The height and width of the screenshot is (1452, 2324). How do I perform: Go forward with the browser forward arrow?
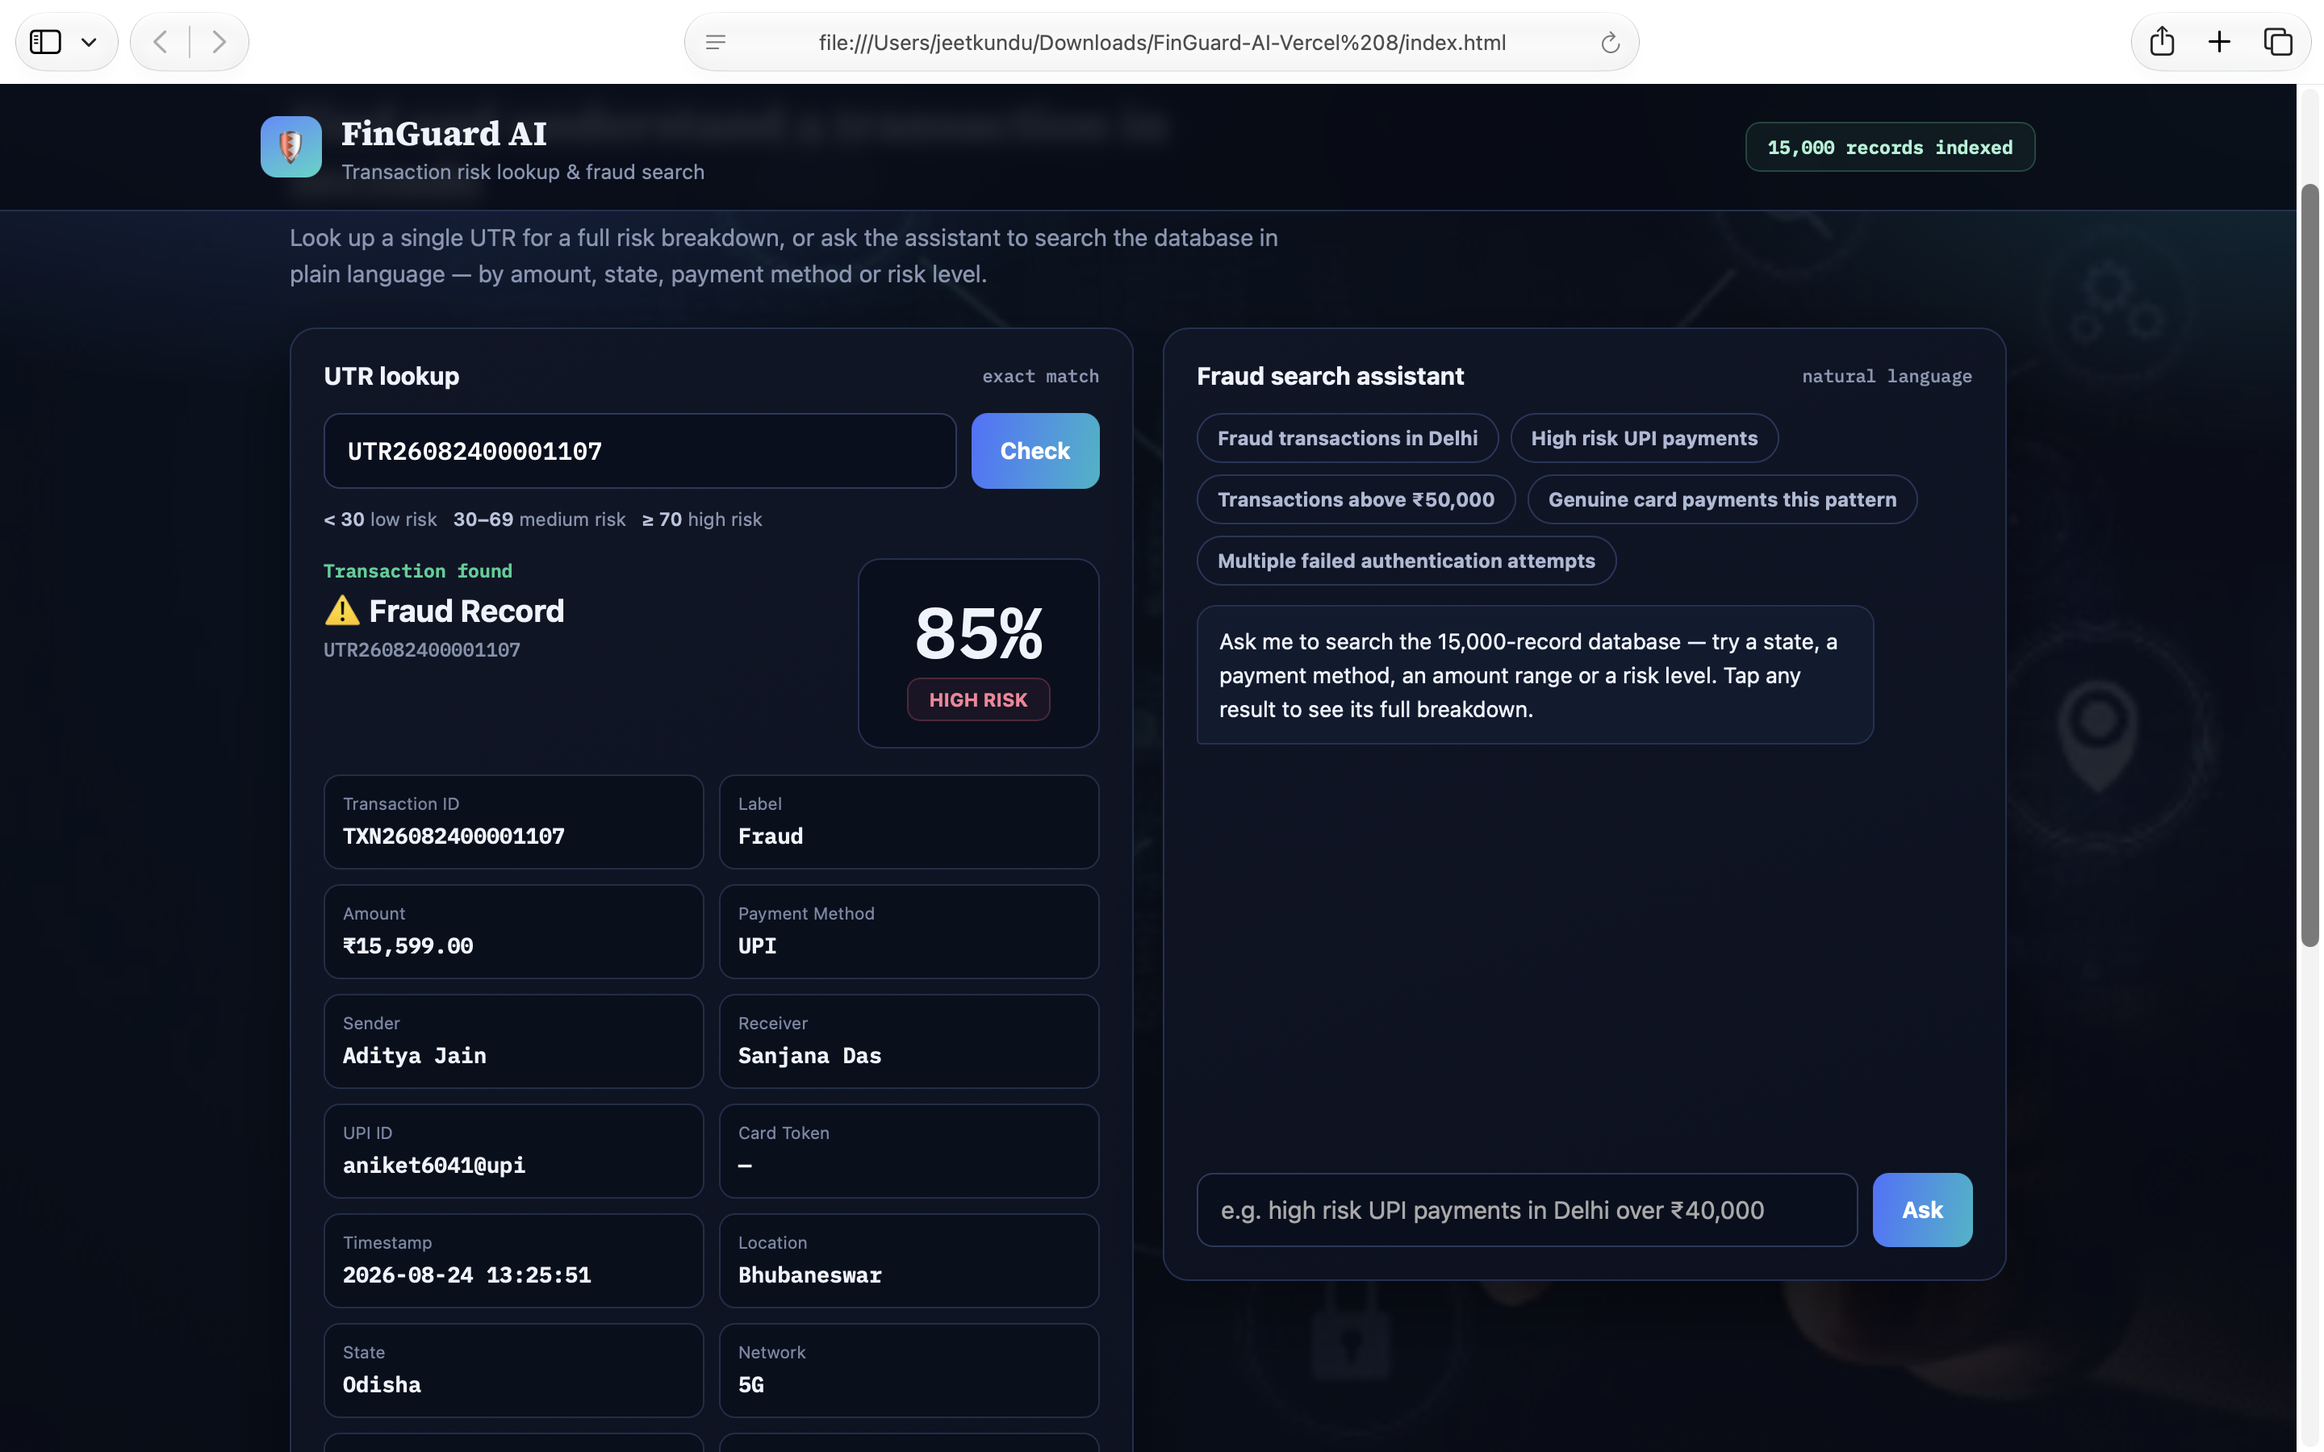pos(219,42)
